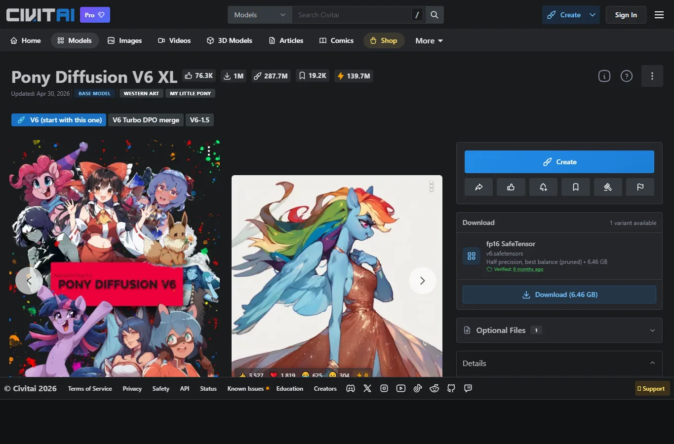The height and width of the screenshot is (444, 674).
Task: Open the Reddit footer icon
Action: pyautogui.click(x=435, y=388)
